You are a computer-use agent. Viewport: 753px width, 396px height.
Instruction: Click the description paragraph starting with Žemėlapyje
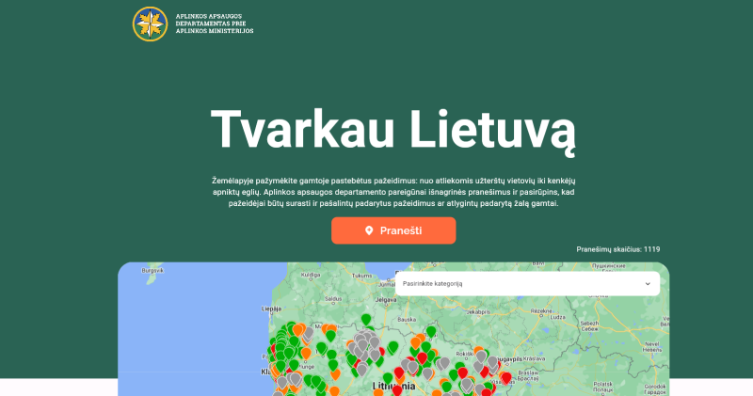(393, 192)
